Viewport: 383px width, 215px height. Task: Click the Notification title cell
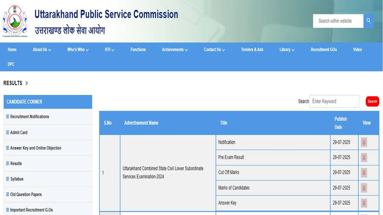273,142
